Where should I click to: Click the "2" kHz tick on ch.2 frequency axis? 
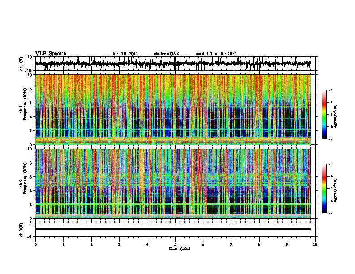point(31,205)
